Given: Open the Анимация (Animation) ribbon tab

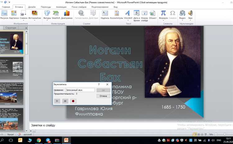Looking at the screenshot, I should (x=63, y=7).
